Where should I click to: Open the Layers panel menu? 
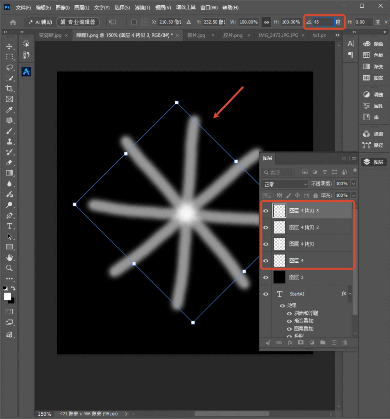click(354, 158)
